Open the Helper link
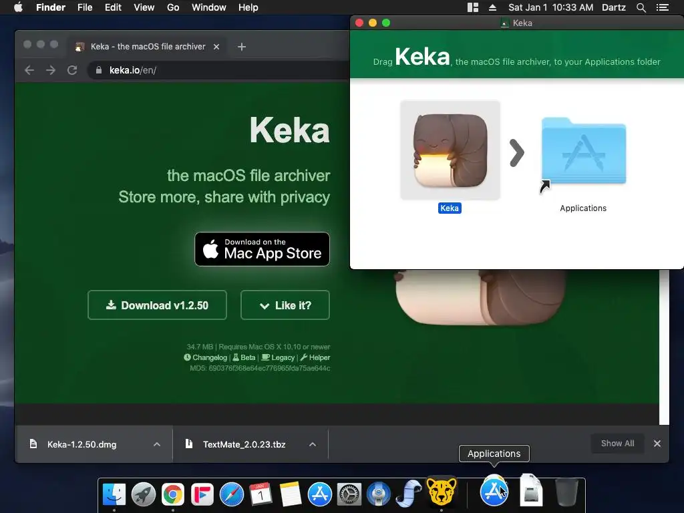This screenshot has height=513, width=684. click(315, 357)
